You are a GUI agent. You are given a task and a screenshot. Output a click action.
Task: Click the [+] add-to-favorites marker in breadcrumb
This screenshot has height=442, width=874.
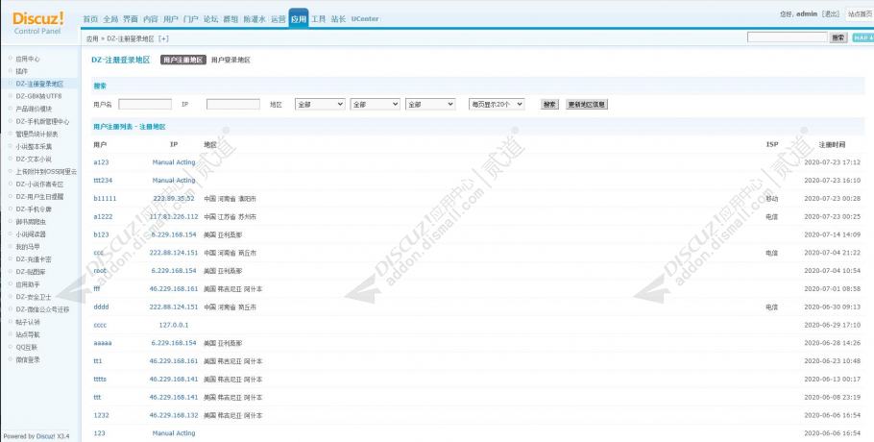tap(163, 38)
